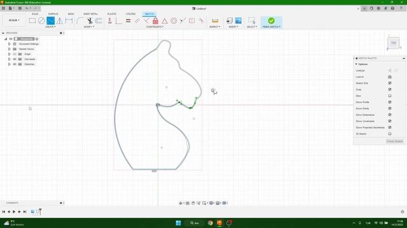Open the Inspect dropdown menu

point(215,27)
